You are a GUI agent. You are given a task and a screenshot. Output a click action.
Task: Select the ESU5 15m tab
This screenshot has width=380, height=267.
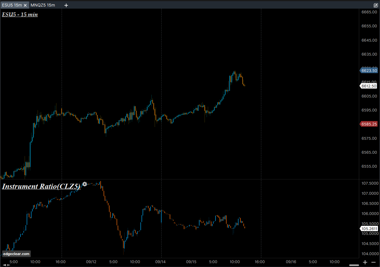12,5
